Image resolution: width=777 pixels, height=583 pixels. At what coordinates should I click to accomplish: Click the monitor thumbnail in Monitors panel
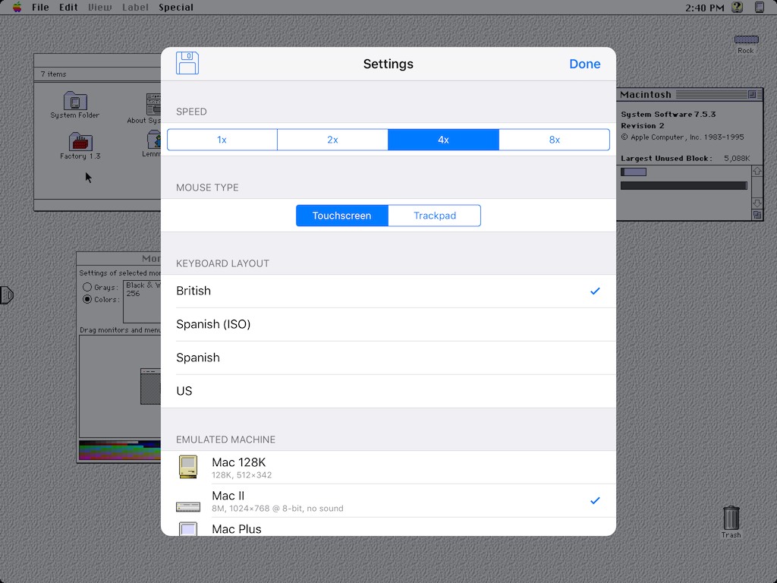tap(151, 386)
